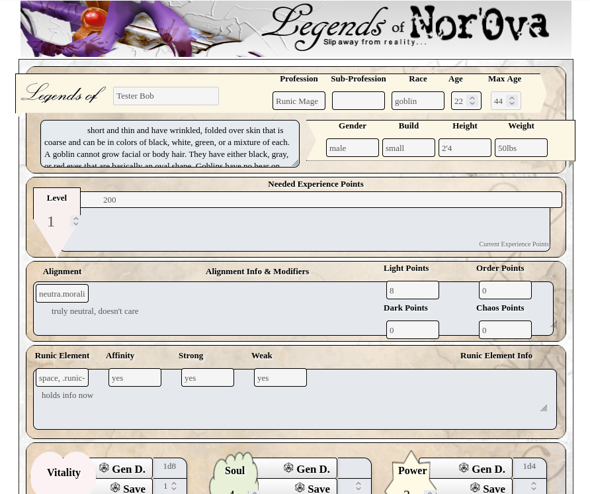Adjust the Max Age spinner arrows
This screenshot has width=590, height=494.
click(x=512, y=101)
